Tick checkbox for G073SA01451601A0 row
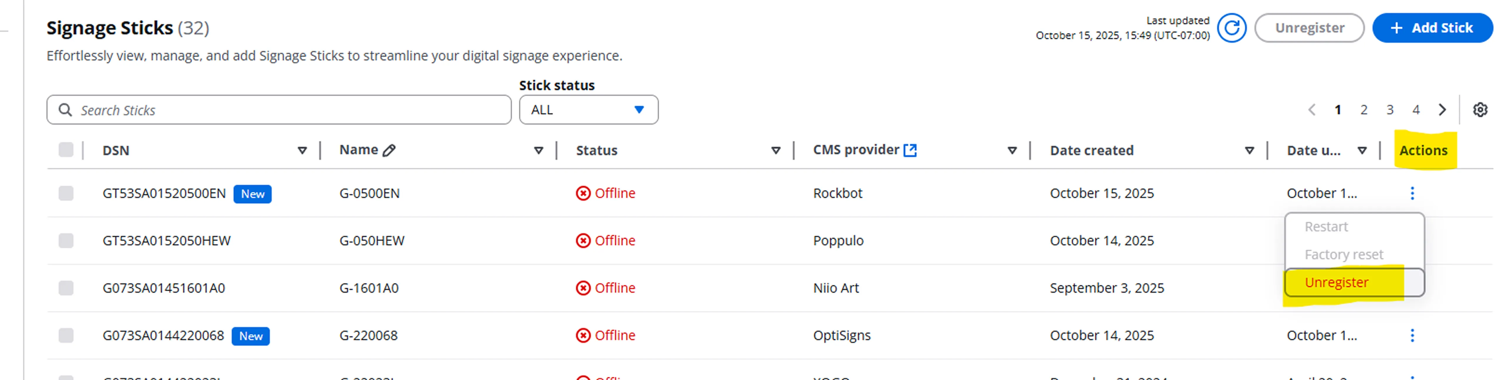The image size is (1500, 380). [x=66, y=288]
